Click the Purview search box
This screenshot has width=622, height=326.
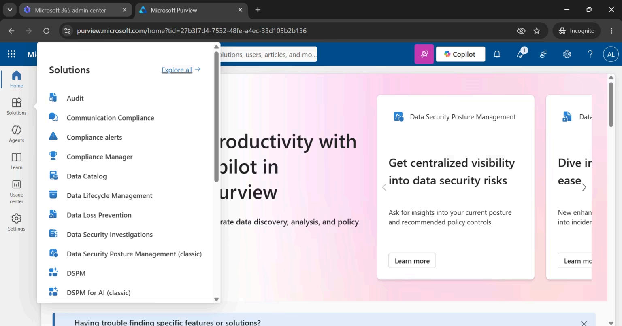tap(268, 54)
